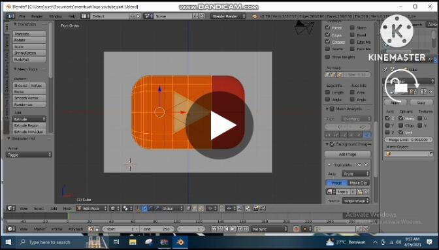This screenshot has width=439, height=250.
Task: Toggle the Creases overlay checkbox
Action: (x=327, y=42)
